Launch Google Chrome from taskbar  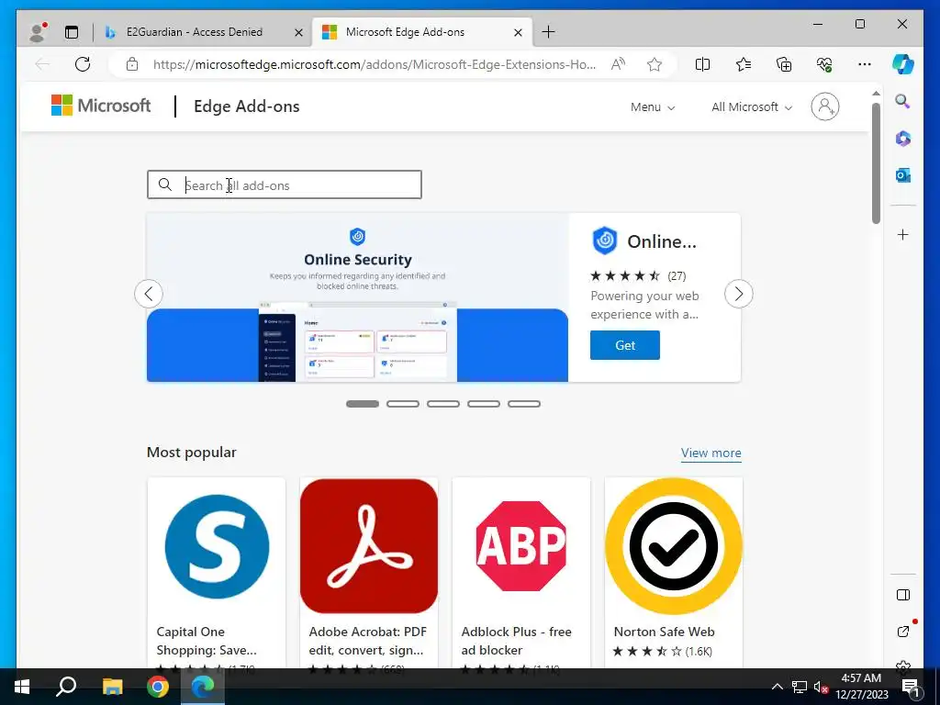158,687
